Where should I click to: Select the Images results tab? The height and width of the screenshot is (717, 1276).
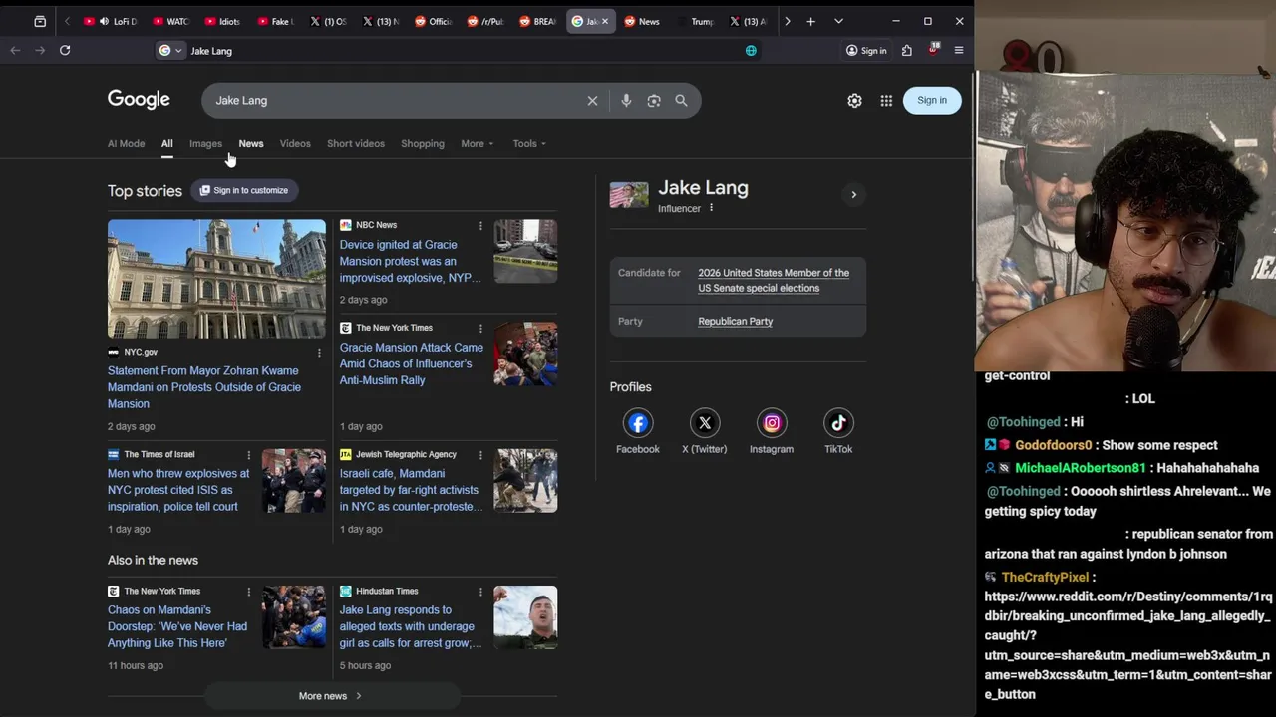click(205, 143)
